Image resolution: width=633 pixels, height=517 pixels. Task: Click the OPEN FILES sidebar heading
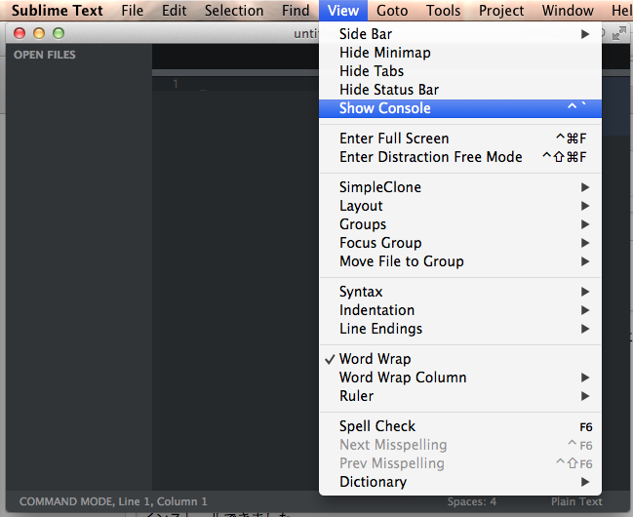pyautogui.click(x=45, y=55)
